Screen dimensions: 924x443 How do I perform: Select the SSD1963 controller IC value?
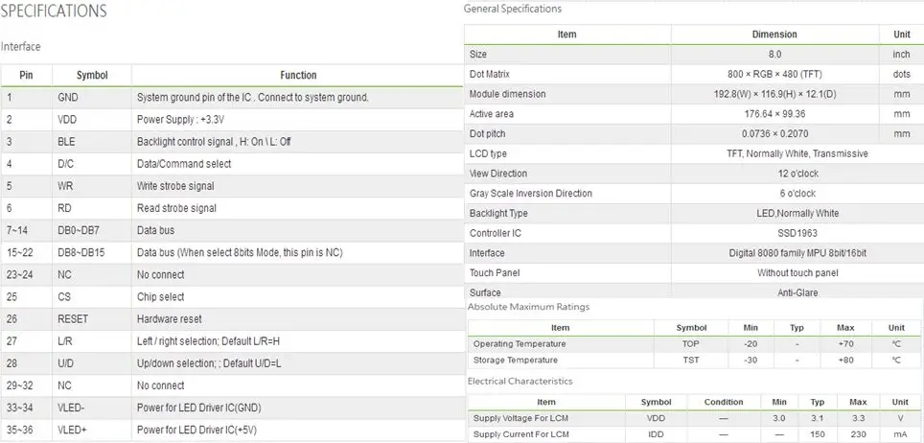click(x=797, y=233)
